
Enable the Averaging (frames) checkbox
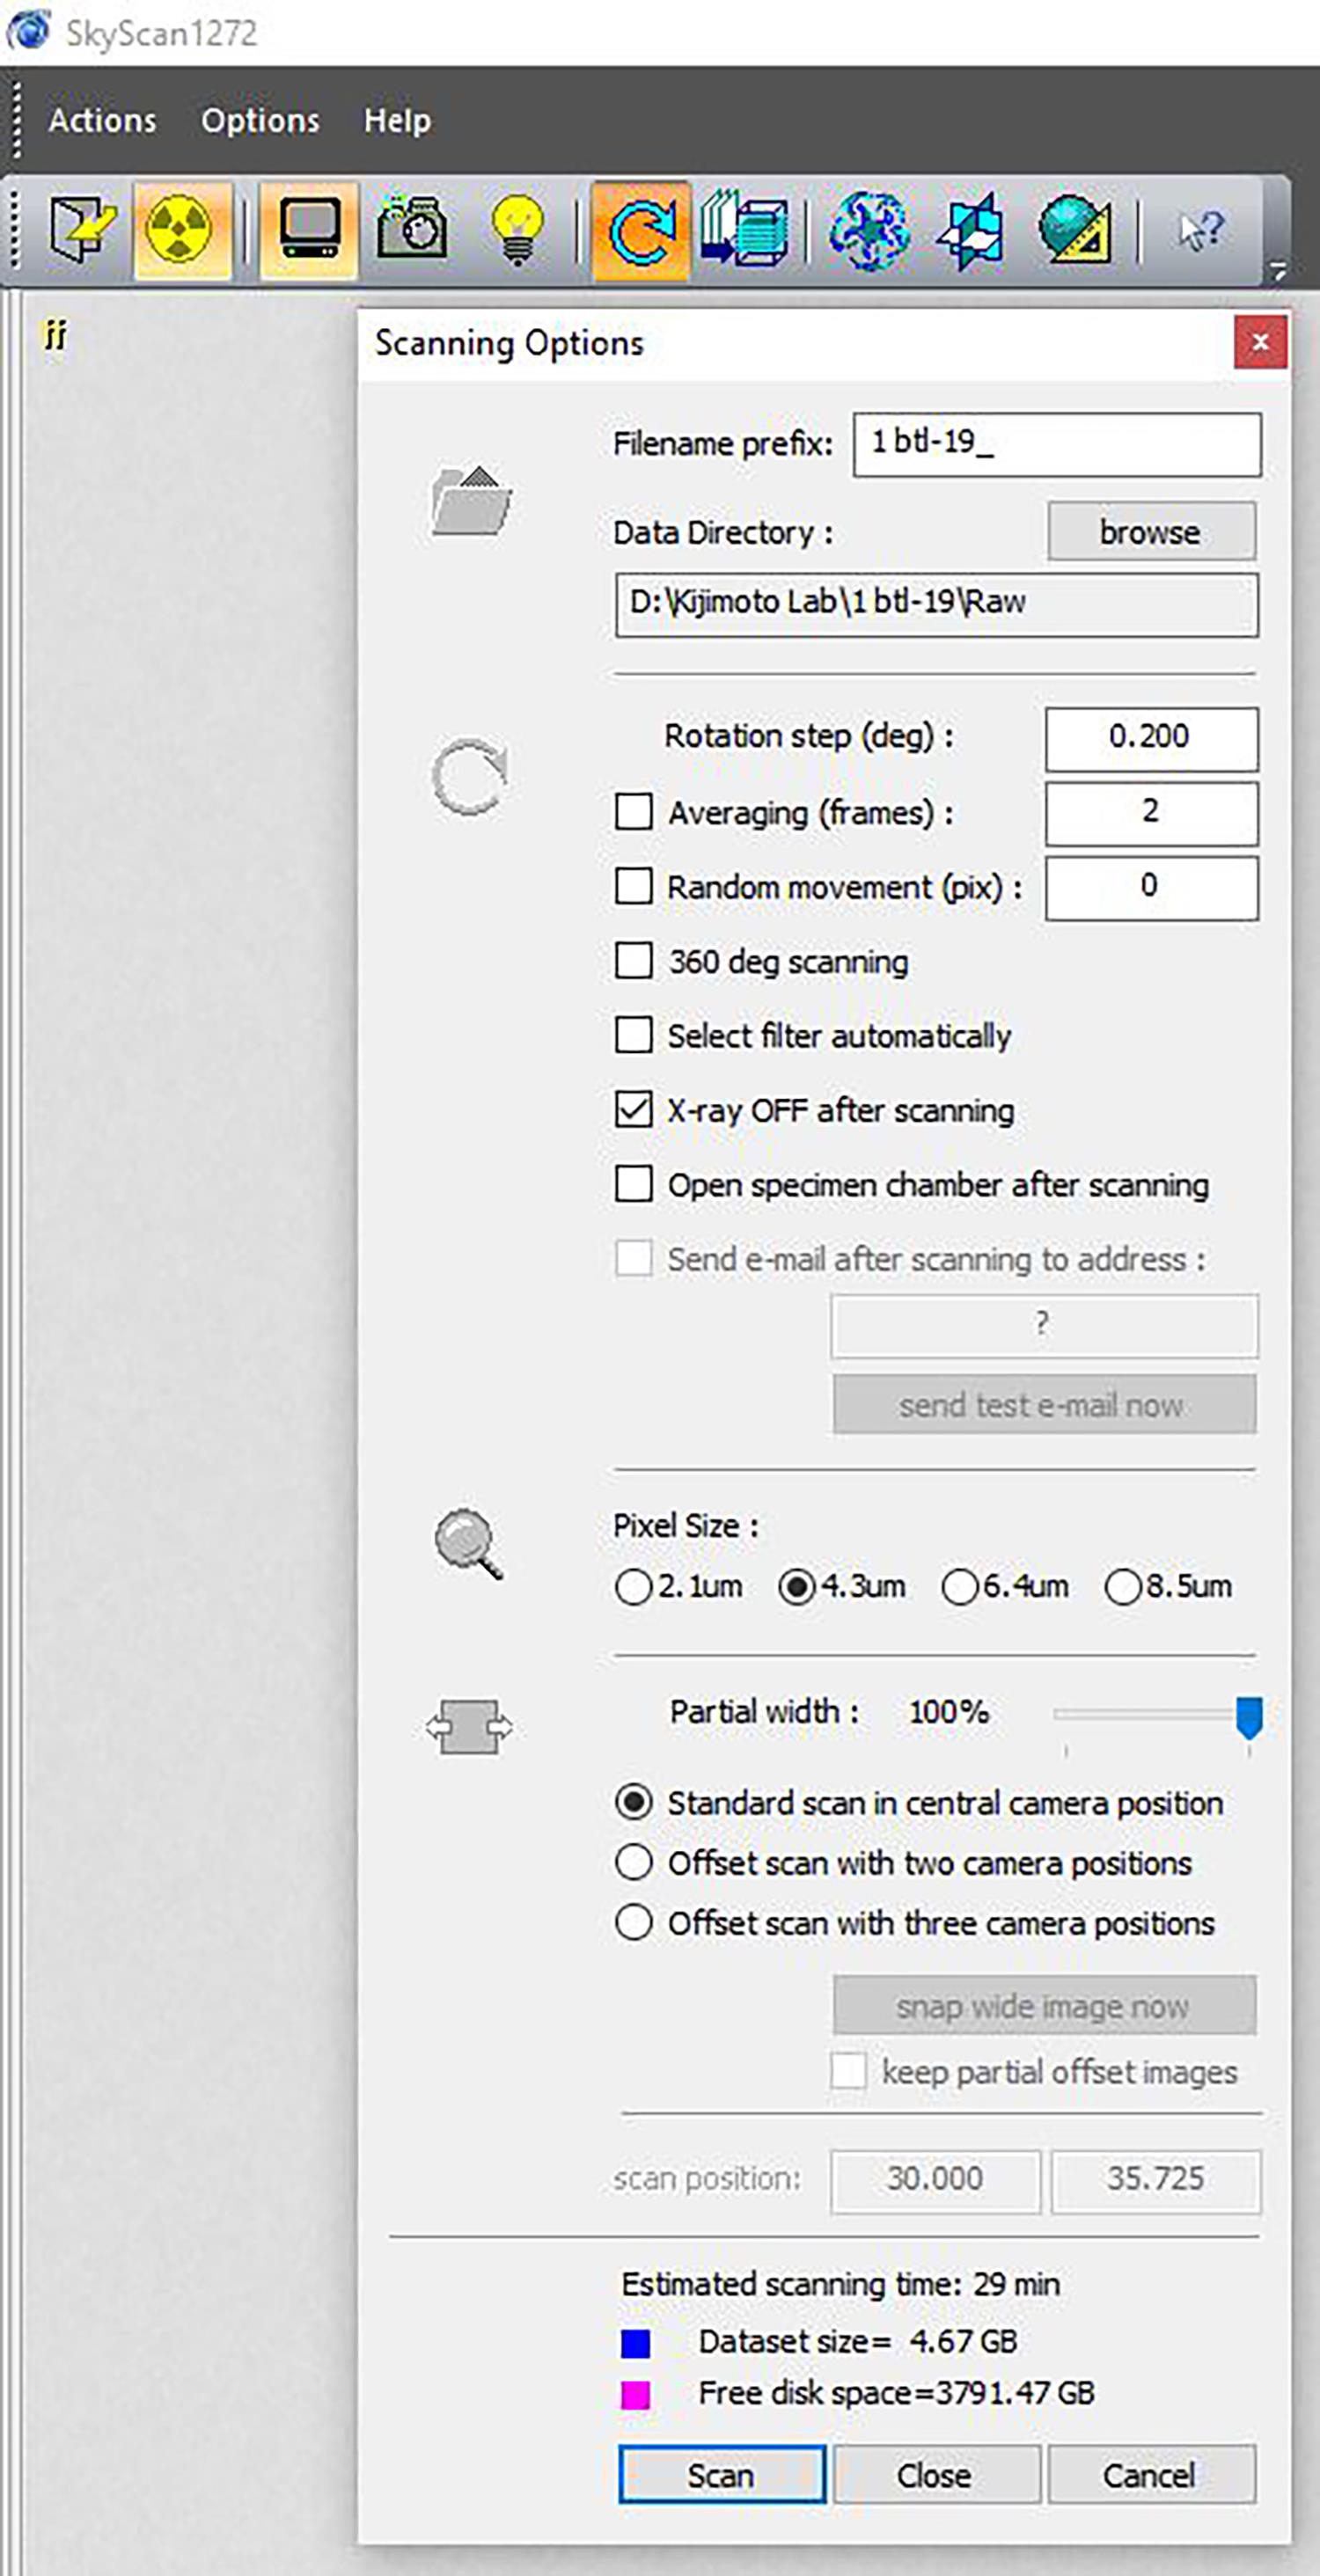click(x=634, y=812)
